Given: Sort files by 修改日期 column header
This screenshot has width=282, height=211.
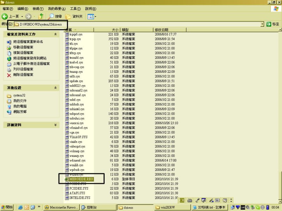Looking at the screenshot, I should click(x=170, y=30).
